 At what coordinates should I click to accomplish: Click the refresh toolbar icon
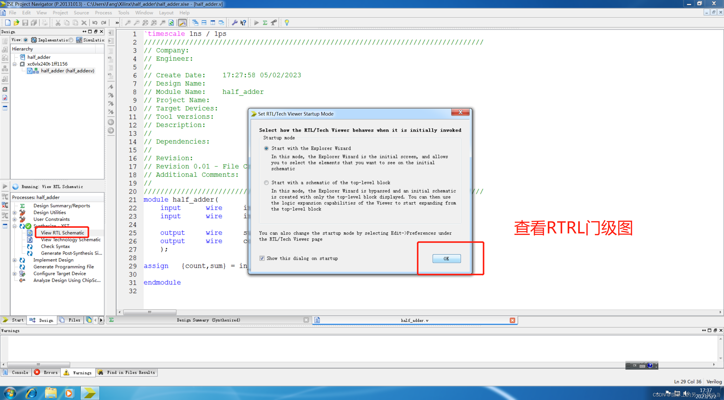pyautogui.click(x=171, y=23)
